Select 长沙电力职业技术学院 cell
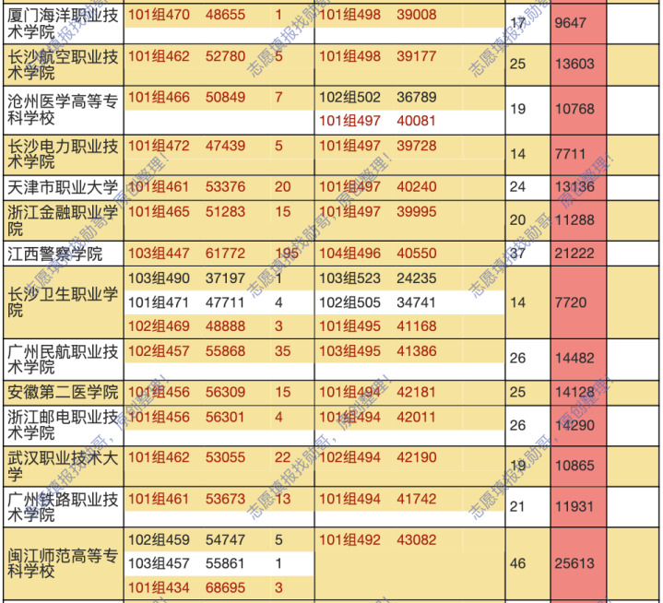Screen dimensions: 663x603 (63, 154)
